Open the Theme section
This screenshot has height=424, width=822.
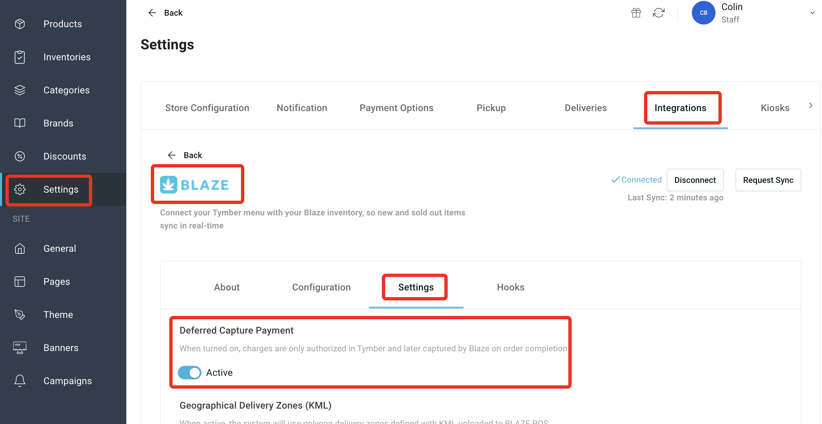(x=58, y=314)
